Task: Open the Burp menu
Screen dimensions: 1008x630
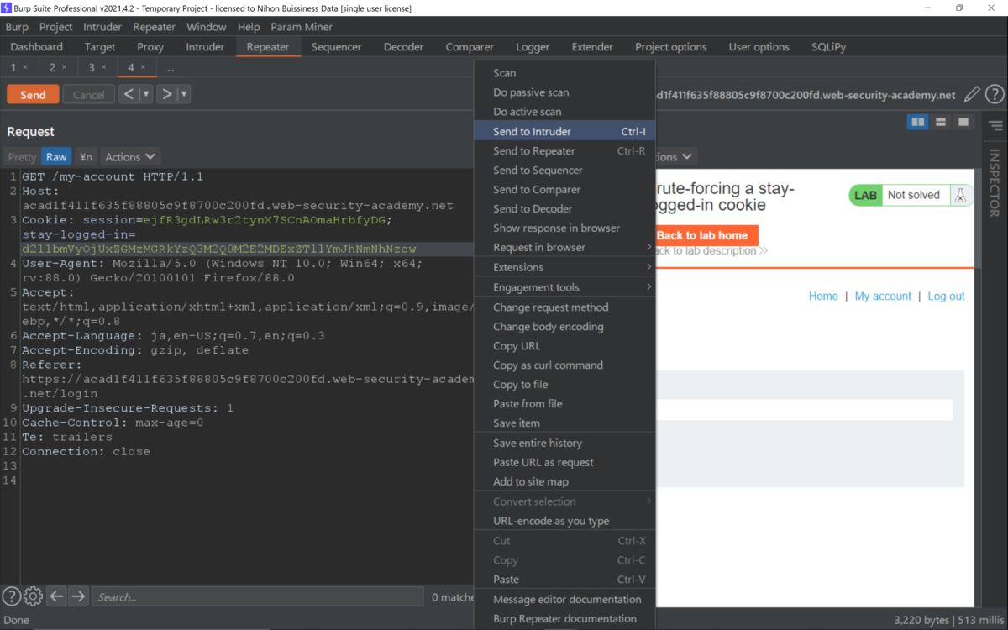Action: tap(17, 27)
